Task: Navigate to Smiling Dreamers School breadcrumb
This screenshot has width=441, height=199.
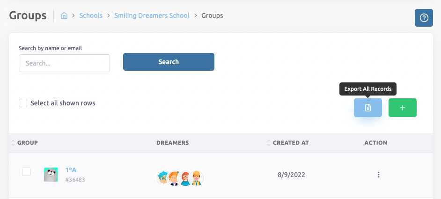Action: [x=152, y=15]
